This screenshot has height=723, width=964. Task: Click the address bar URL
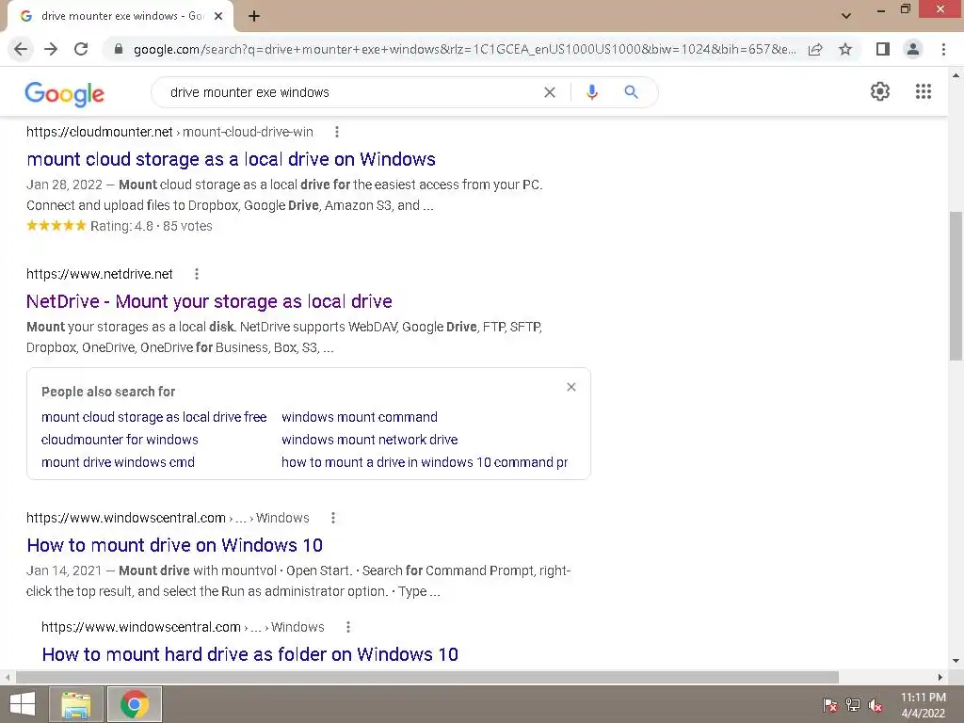point(464,49)
